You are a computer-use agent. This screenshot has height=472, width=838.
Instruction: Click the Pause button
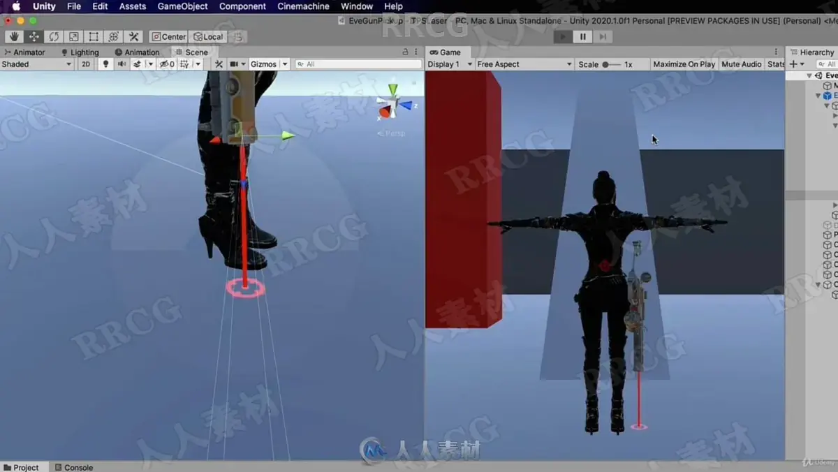[x=583, y=36]
